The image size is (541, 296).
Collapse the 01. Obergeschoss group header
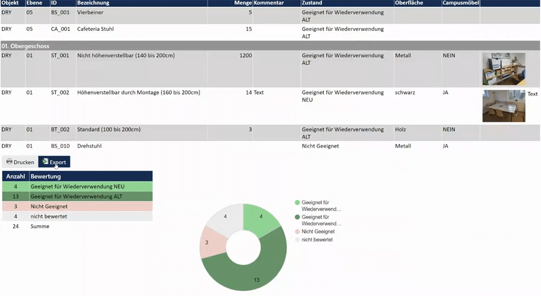click(25, 46)
